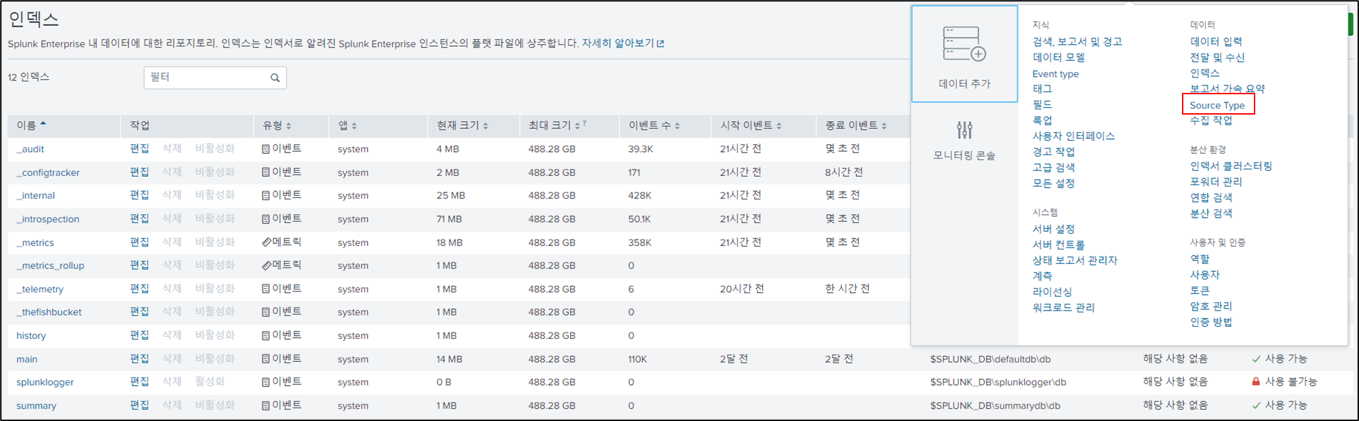Image resolution: width=1359 pixels, height=421 pixels.
Task: Open 사용자 menu entry
Action: tap(1204, 275)
